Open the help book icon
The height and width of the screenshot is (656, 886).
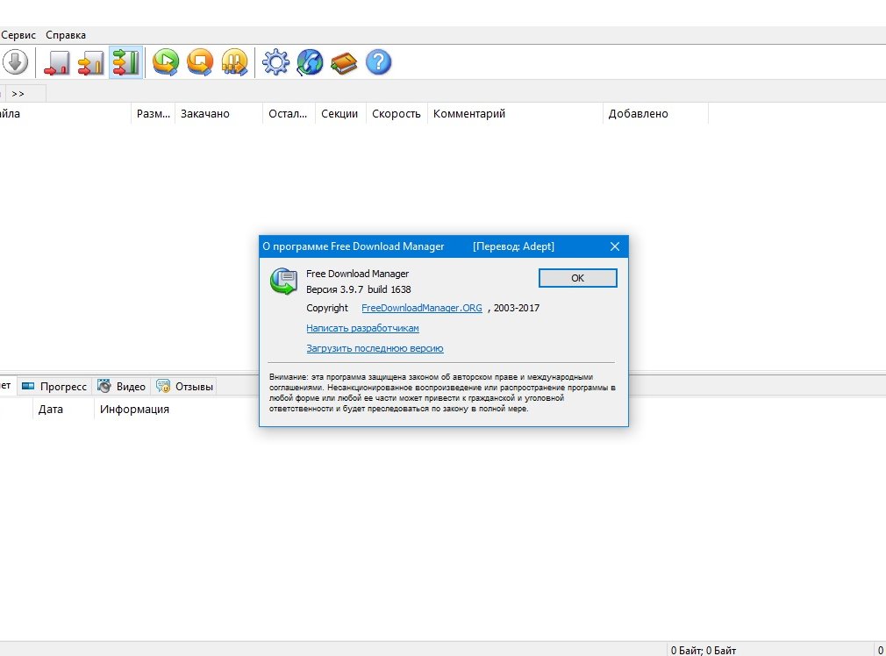[344, 62]
